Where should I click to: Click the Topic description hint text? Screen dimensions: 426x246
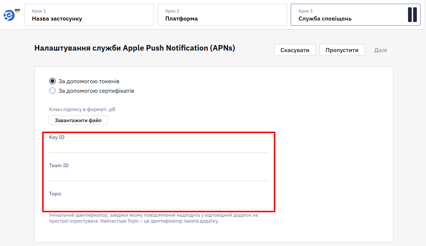154,218
